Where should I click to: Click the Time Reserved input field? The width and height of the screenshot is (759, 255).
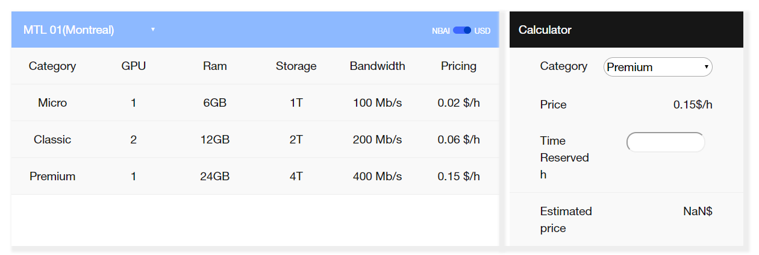pyautogui.click(x=665, y=142)
